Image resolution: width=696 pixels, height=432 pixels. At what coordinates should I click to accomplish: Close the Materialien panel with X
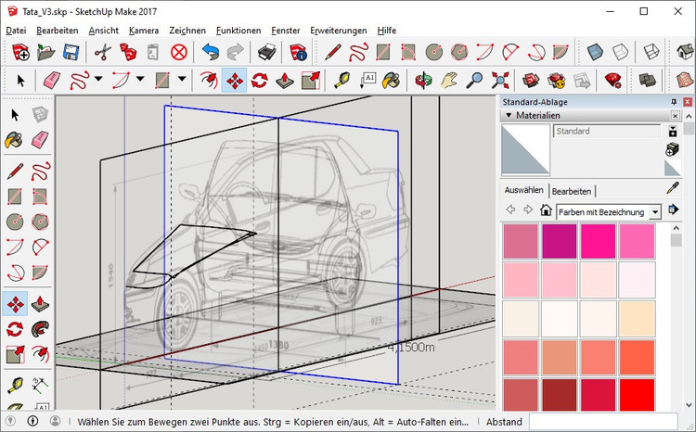[x=676, y=116]
